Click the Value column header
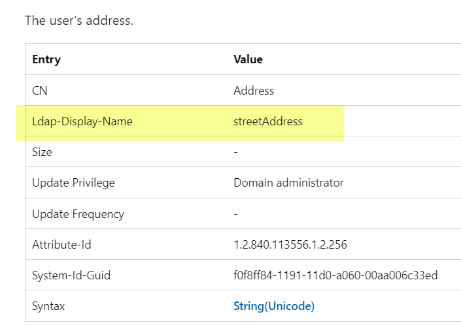 tap(248, 59)
